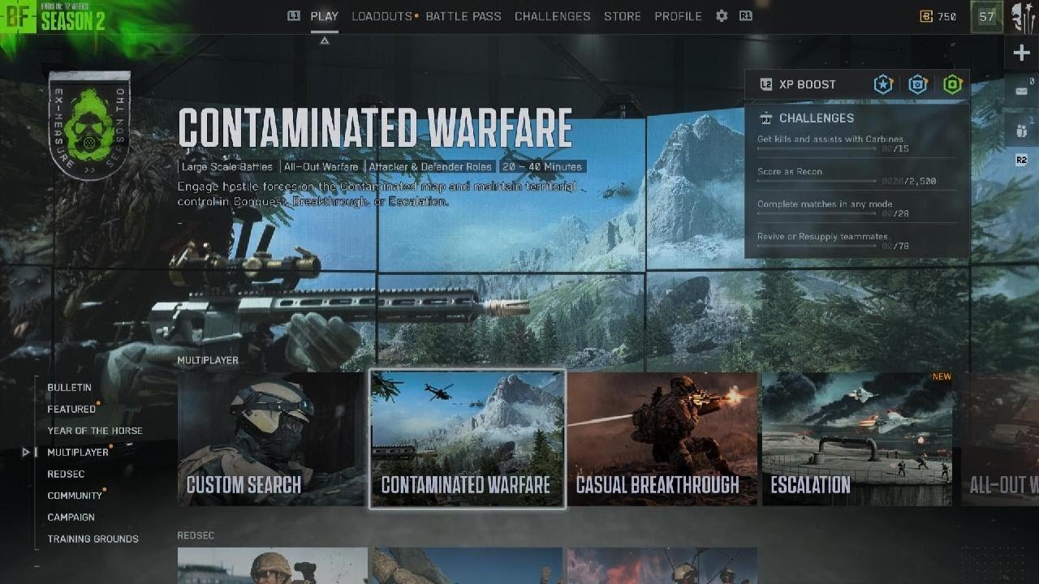This screenshot has height=584, width=1039.
Task: Open the messages card icon
Action: (1021, 91)
